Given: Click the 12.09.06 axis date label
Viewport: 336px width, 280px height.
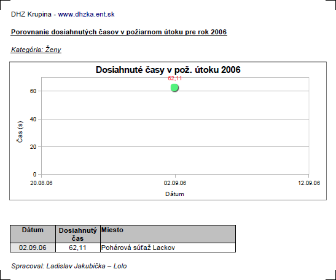Looking at the screenshot, I should pyautogui.click(x=309, y=183).
